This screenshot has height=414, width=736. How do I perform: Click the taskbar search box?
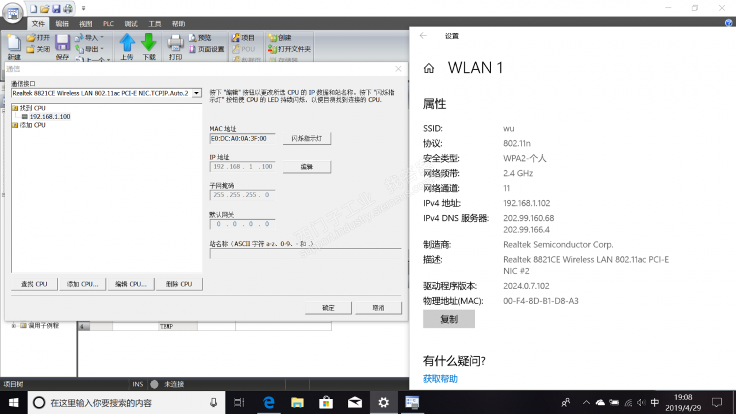pos(126,402)
